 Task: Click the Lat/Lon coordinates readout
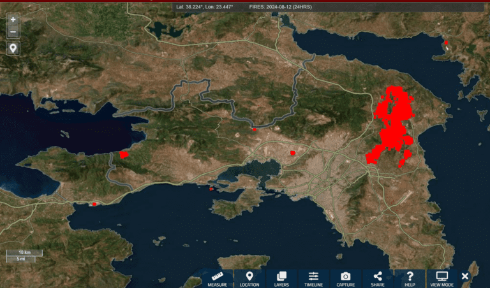tap(205, 6)
